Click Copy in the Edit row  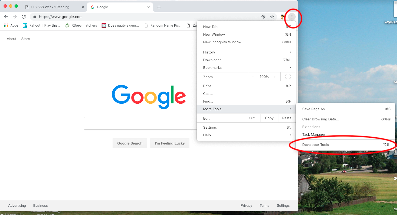coord(269,118)
